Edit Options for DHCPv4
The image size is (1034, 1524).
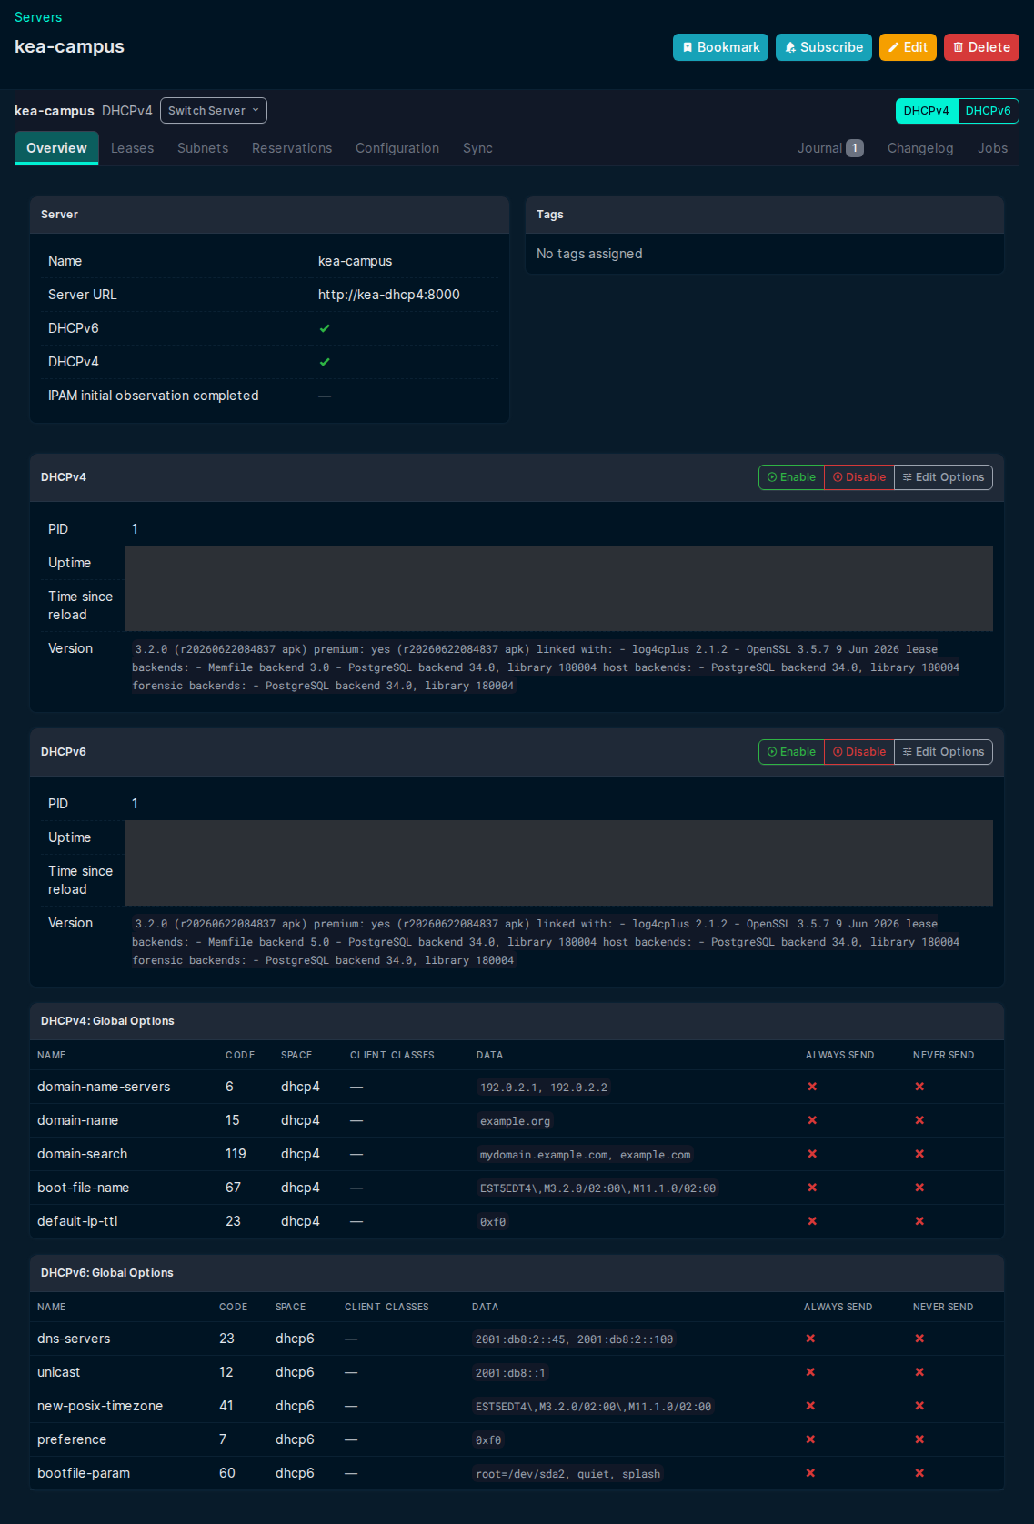click(x=943, y=477)
